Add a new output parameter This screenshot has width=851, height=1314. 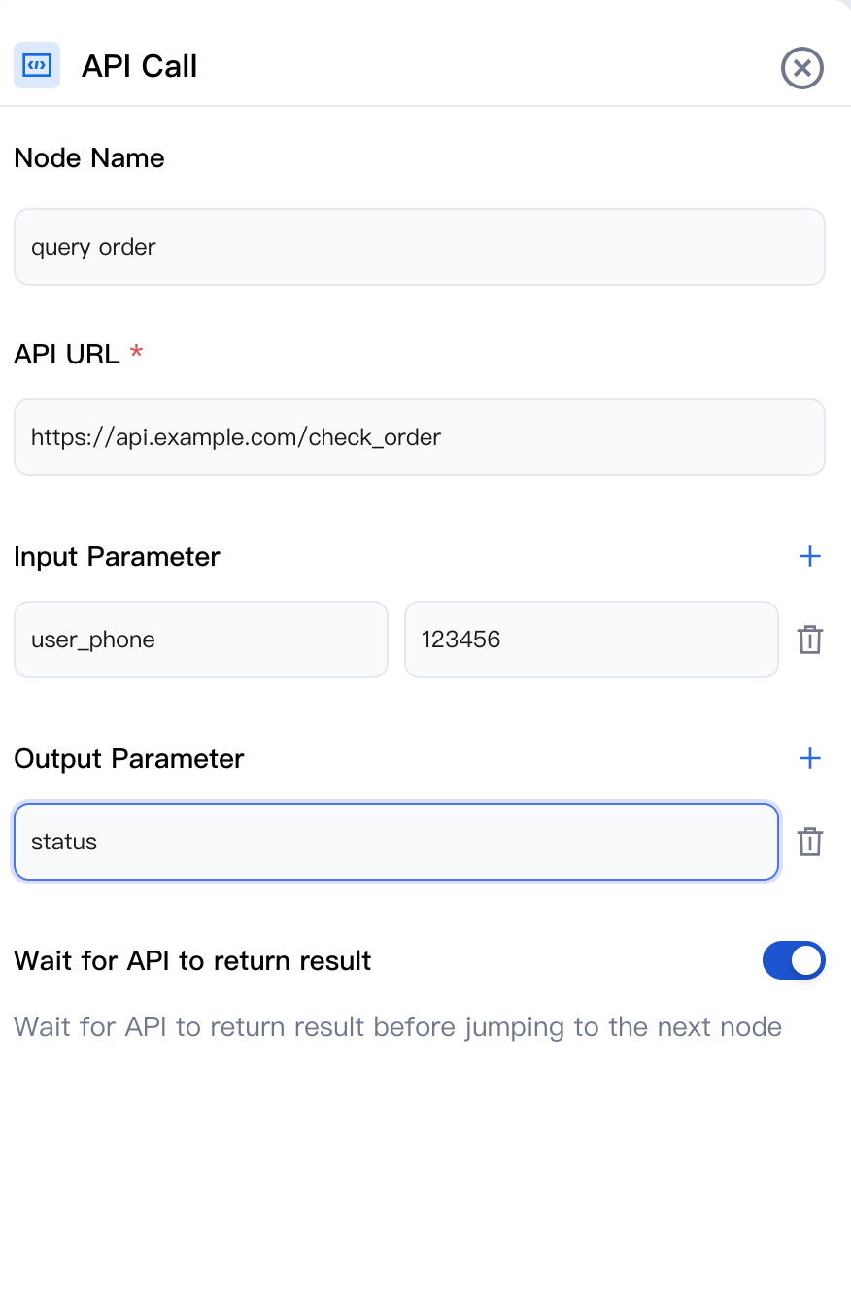809,758
